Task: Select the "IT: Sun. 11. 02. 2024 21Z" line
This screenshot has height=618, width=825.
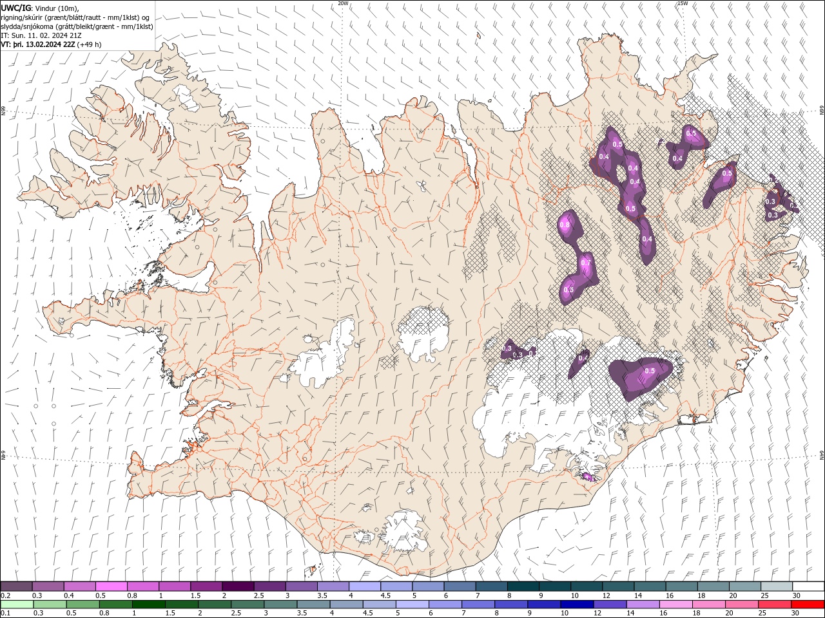Action: tap(41, 35)
